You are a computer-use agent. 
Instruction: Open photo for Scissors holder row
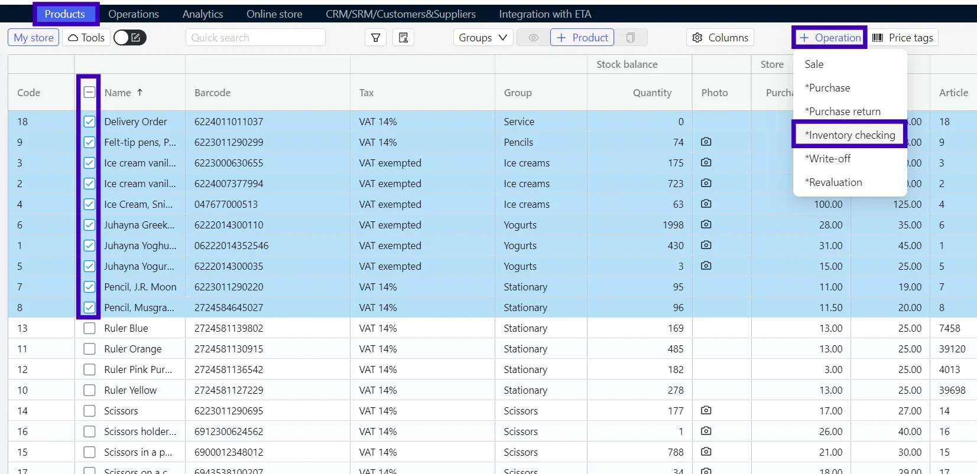[x=706, y=431]
